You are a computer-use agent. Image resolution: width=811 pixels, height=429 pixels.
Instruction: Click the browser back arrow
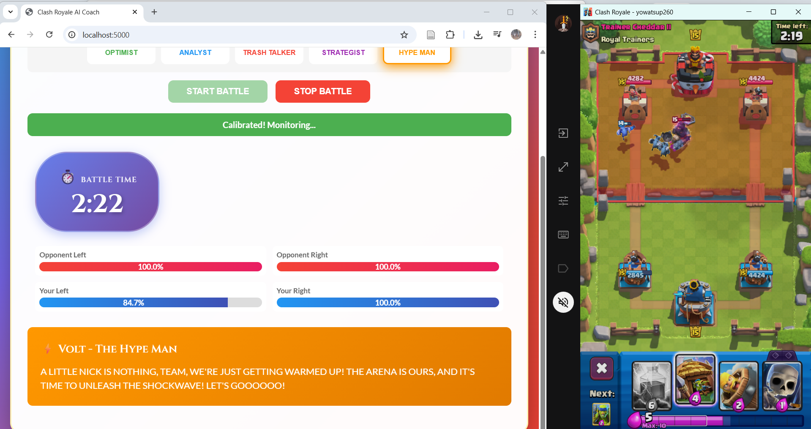tap(11, 35)
